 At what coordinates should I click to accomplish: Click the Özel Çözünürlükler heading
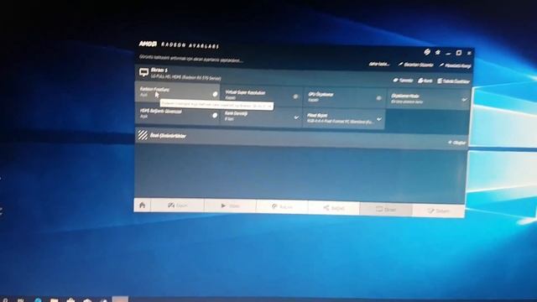click(x=168, y=136)
